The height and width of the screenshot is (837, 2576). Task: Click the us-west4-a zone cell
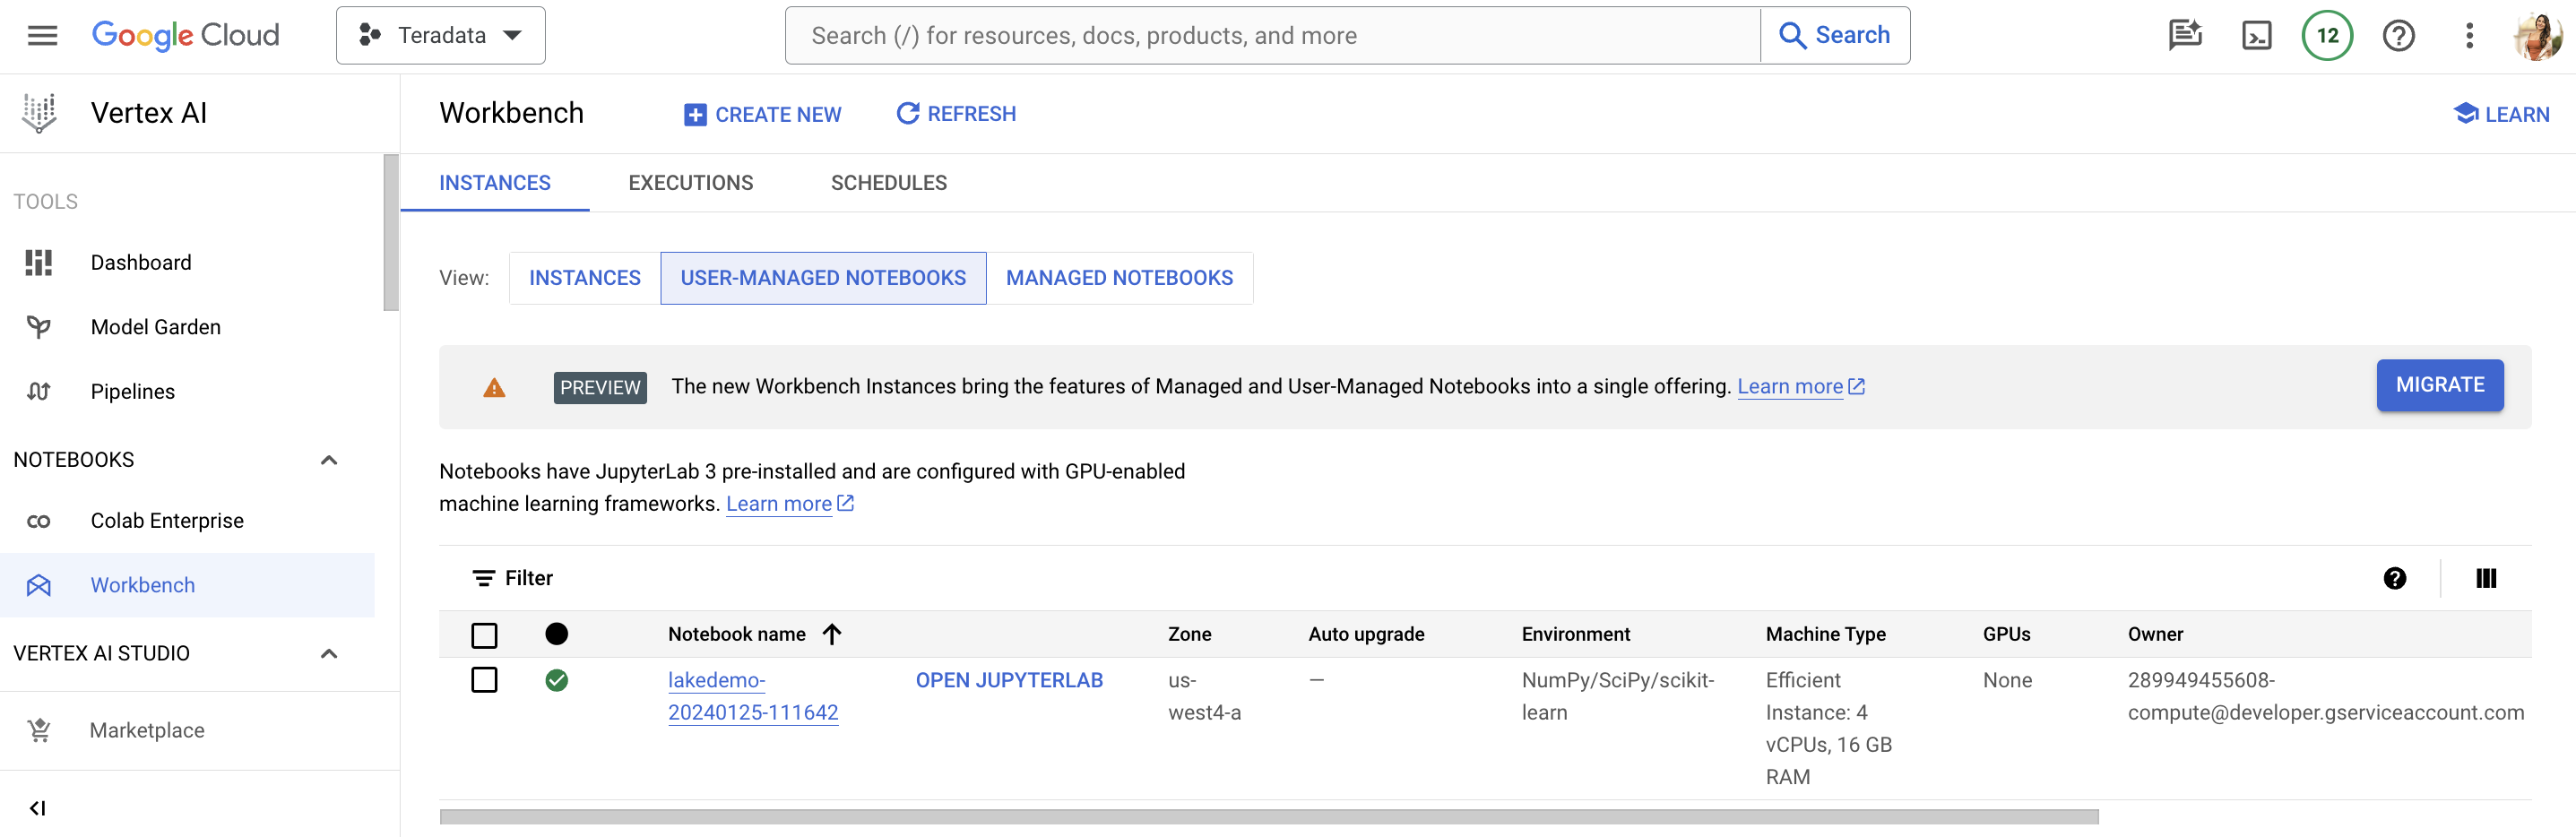click(x=1204, y=696)
